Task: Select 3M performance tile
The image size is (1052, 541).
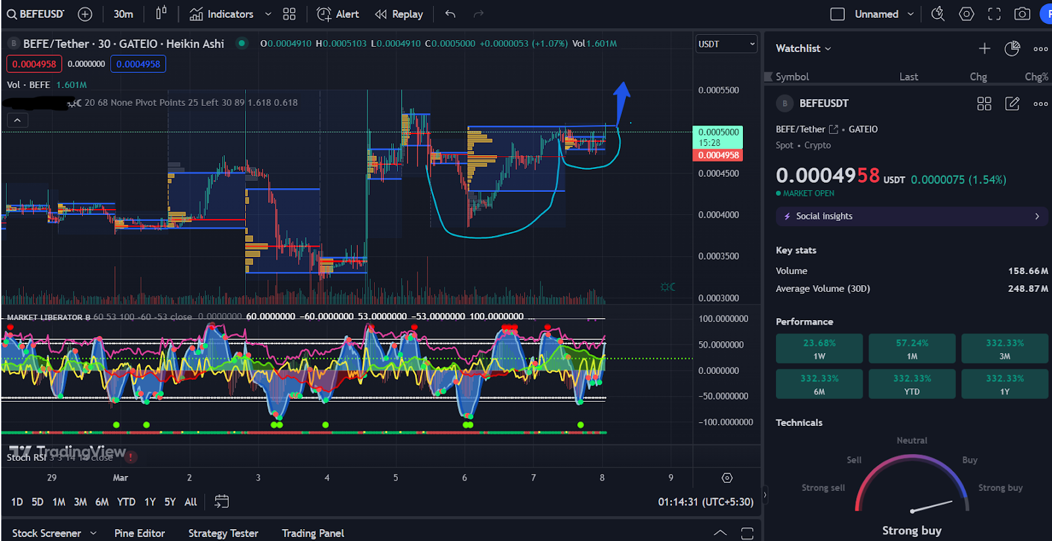Action: (1005, 349)
